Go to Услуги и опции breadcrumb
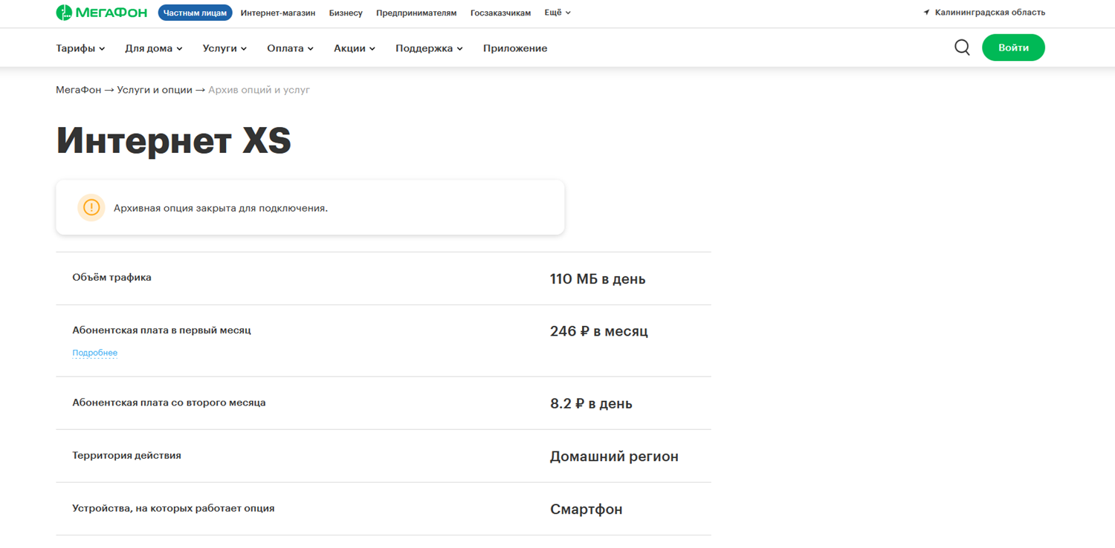 155,90
